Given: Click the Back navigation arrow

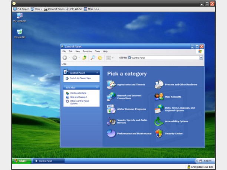Looking at the screenshot, I should (65, 58).
